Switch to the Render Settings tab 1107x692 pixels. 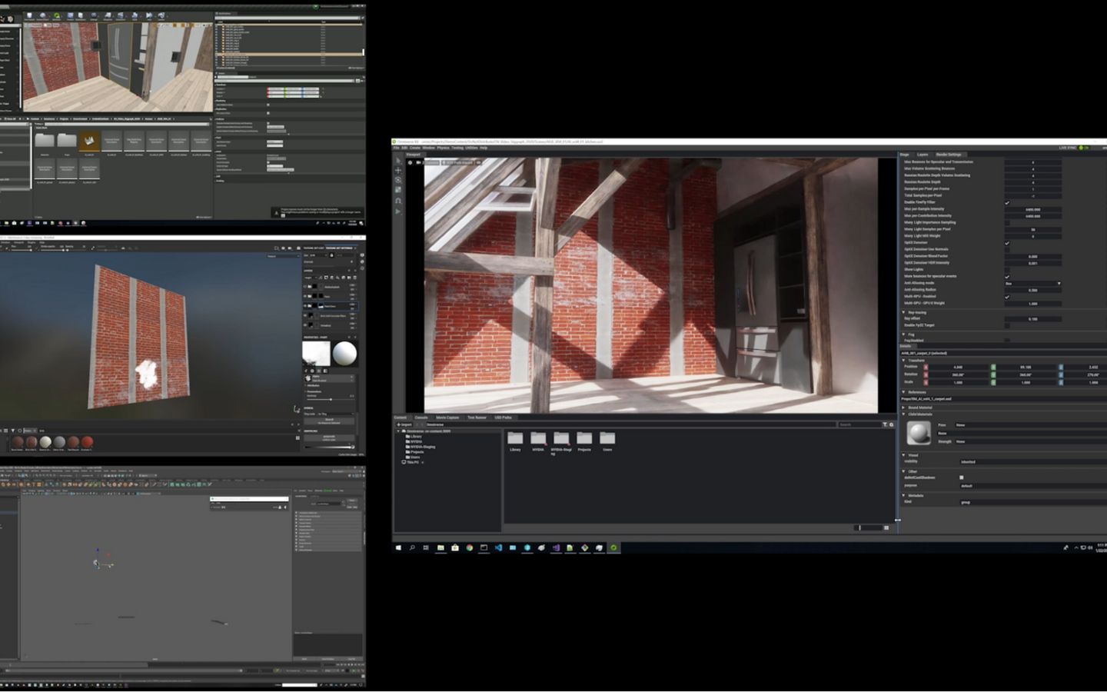point(949,155)
